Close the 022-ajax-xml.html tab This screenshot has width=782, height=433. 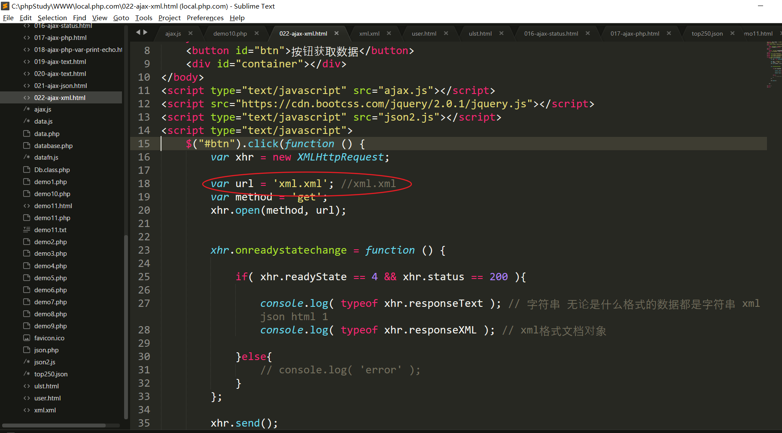point(337,33)
